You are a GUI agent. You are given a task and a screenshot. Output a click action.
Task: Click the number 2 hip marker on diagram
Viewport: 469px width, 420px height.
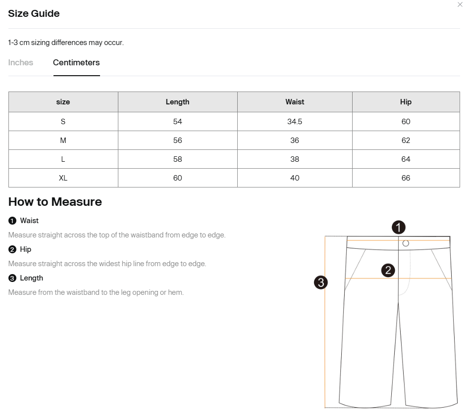pos(388,270)
